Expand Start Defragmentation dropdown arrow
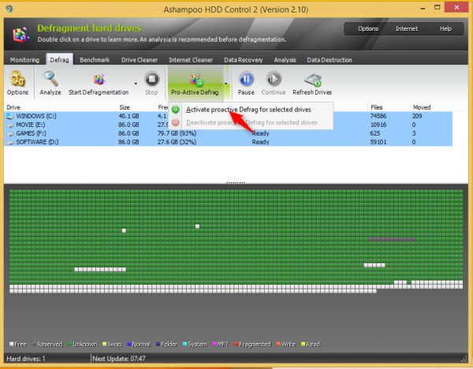Screen dimensions: 473x369 [136, 84]
